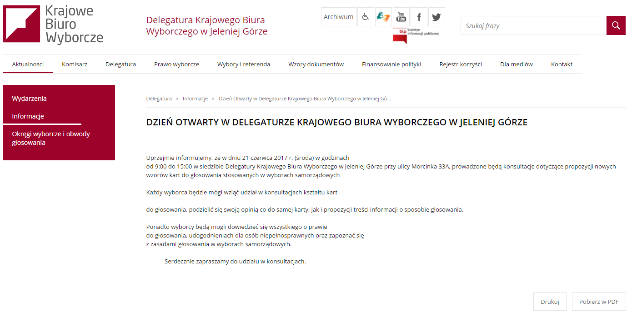Viewport: 632px width, 317px height.
Task: Click the Krajowe Biuro Wyborcze logo
Action: point(53,24)
